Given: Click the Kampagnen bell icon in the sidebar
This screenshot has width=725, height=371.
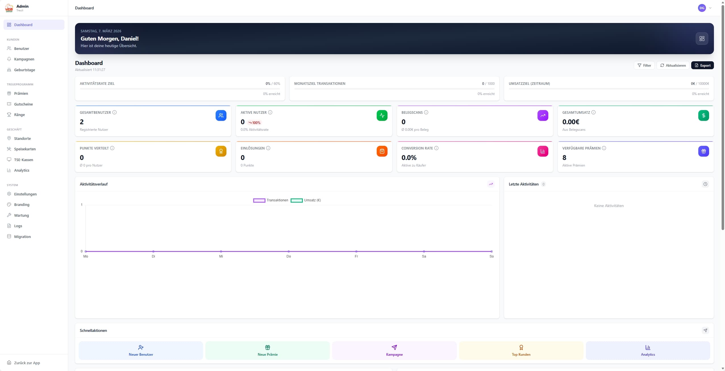Looking at the screenshot, I should point(9,59).
